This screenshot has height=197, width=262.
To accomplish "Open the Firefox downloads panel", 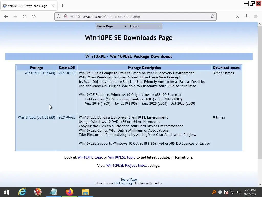I will point(246,16).
